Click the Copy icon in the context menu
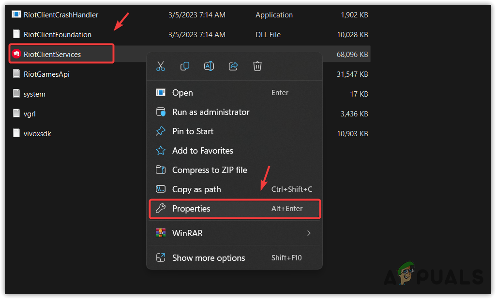The height and width of the screenshot is (299, 496). pyautogui.click(x=185, y=66)
